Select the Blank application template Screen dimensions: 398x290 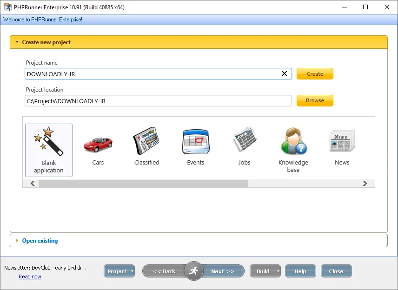[49, 150]
